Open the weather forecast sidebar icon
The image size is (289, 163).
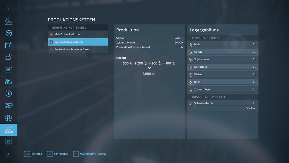[9, 57]
